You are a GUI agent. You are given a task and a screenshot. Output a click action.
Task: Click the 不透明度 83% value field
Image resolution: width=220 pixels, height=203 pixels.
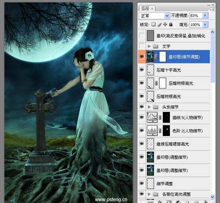[196, 16]
